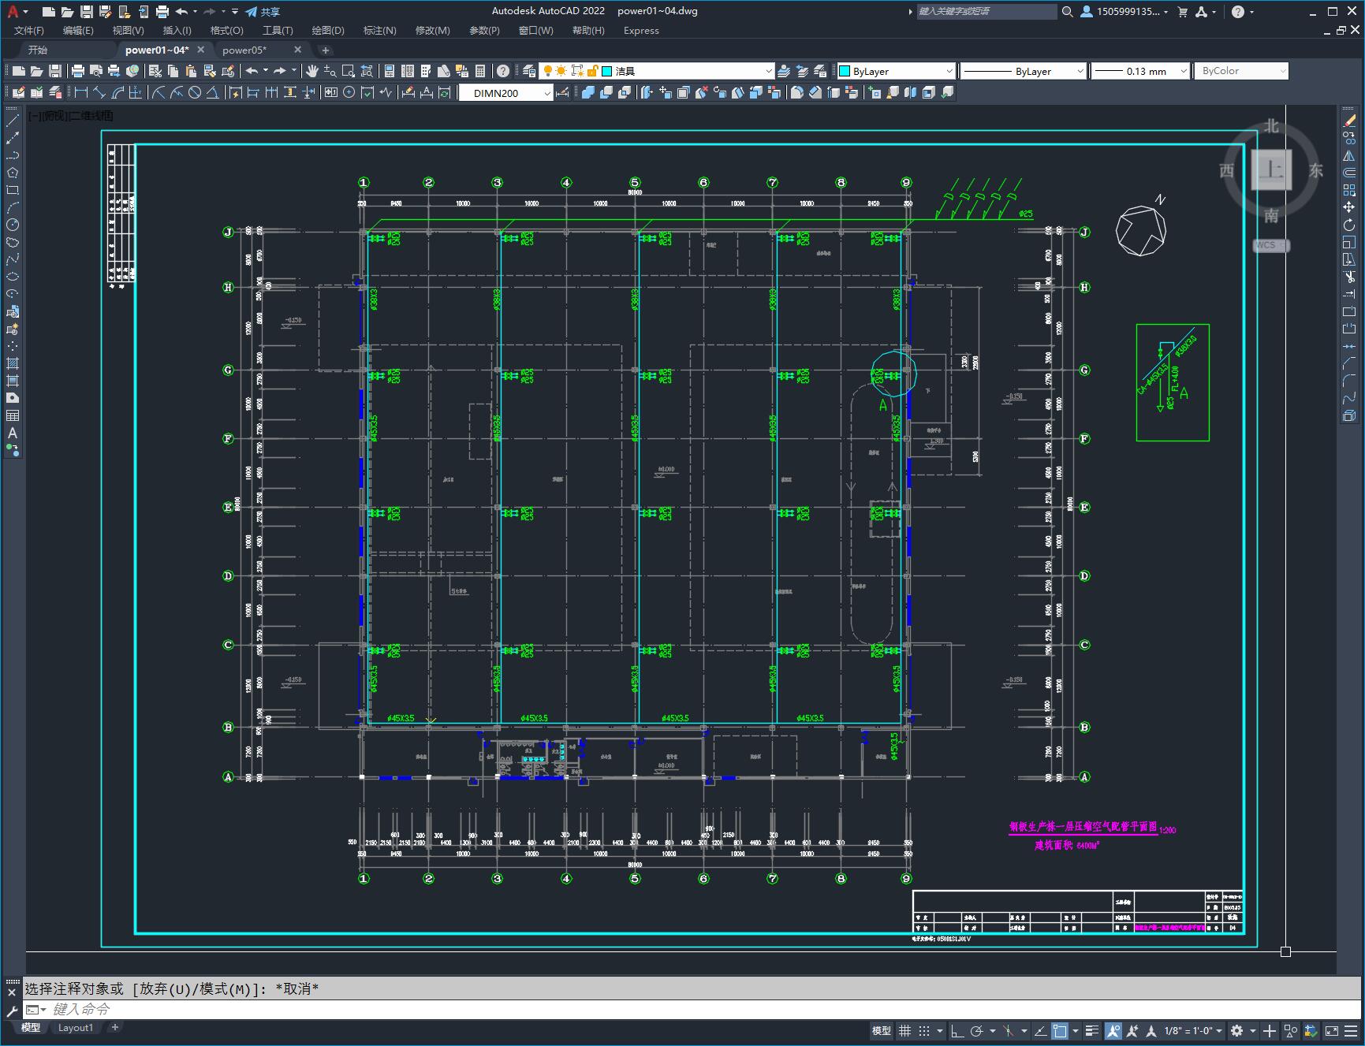Select the Table tool in the draw toolbar
The image size is (1365, 1046).
point(13,415)
